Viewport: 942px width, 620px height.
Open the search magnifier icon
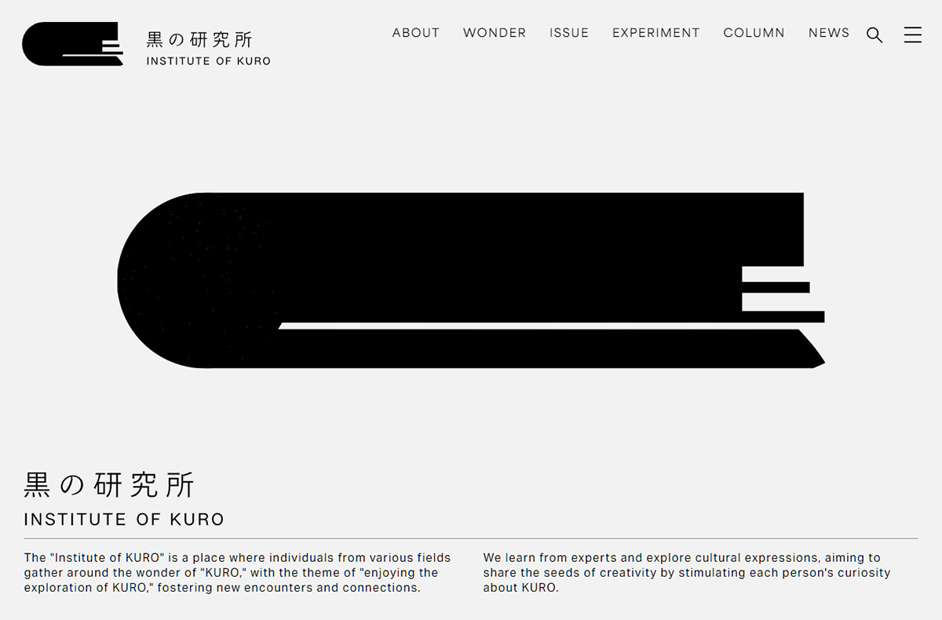874,35
